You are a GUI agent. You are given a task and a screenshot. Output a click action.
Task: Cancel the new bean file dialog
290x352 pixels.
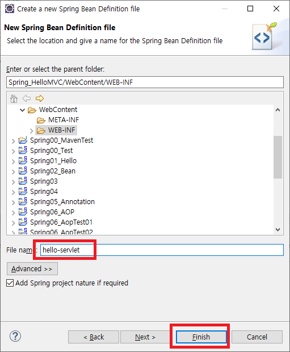click(x=257, y=337)
